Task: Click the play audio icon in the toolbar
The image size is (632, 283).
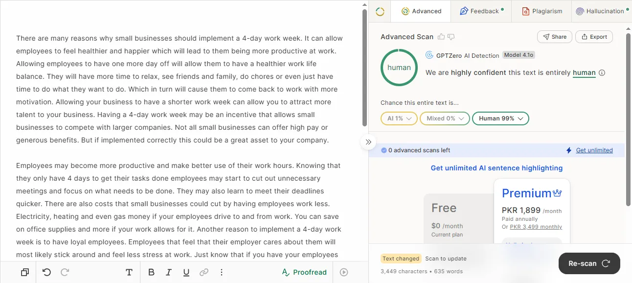Action: point(344,272)
